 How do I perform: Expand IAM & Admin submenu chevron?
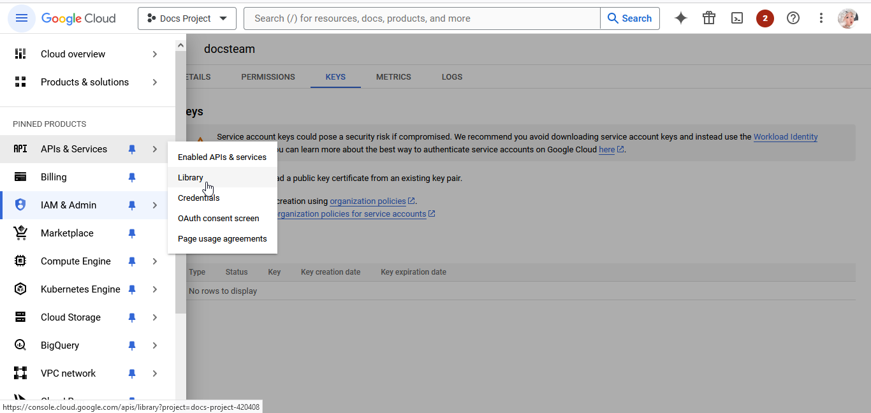(x=155, y=205)
